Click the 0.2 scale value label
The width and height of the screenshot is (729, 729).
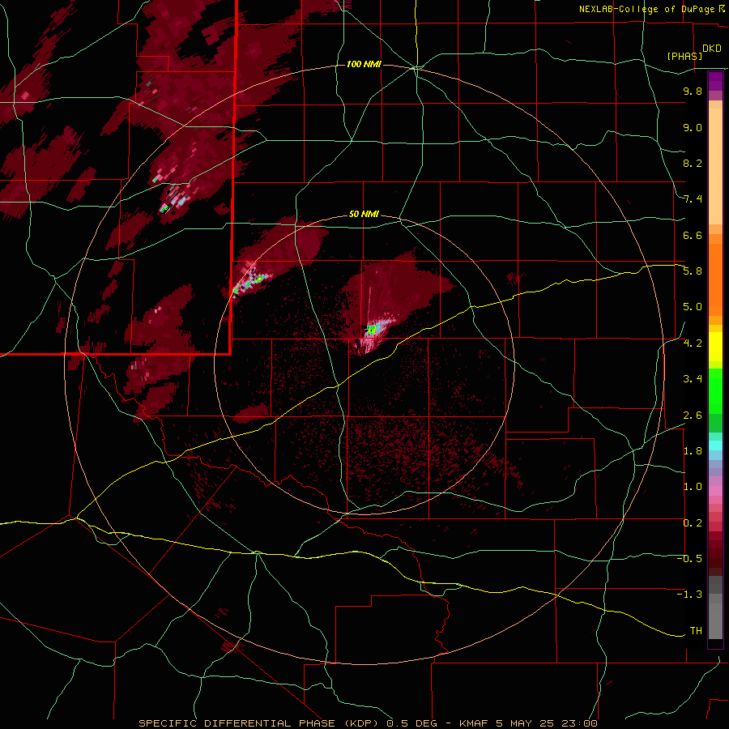click(693, 523)
